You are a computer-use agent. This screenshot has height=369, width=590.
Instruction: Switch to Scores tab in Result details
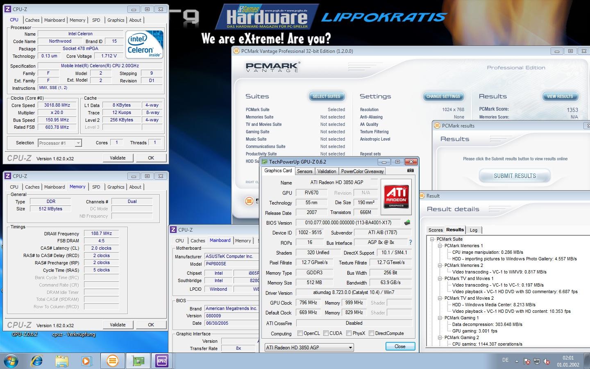coord(436,230)
